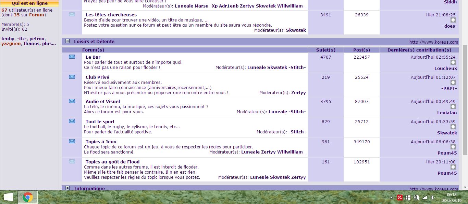Collapse the Loisirs et Détente category

click(x=67, y=41)
